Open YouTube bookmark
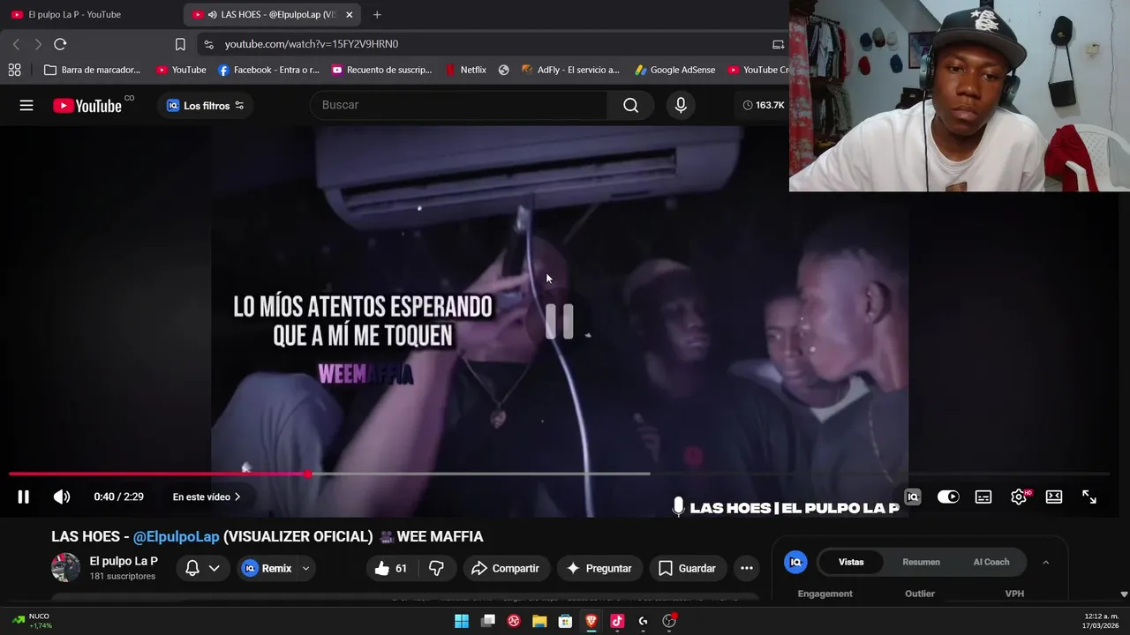Screen dimensions: 1130x635 [x=181, y=70]
